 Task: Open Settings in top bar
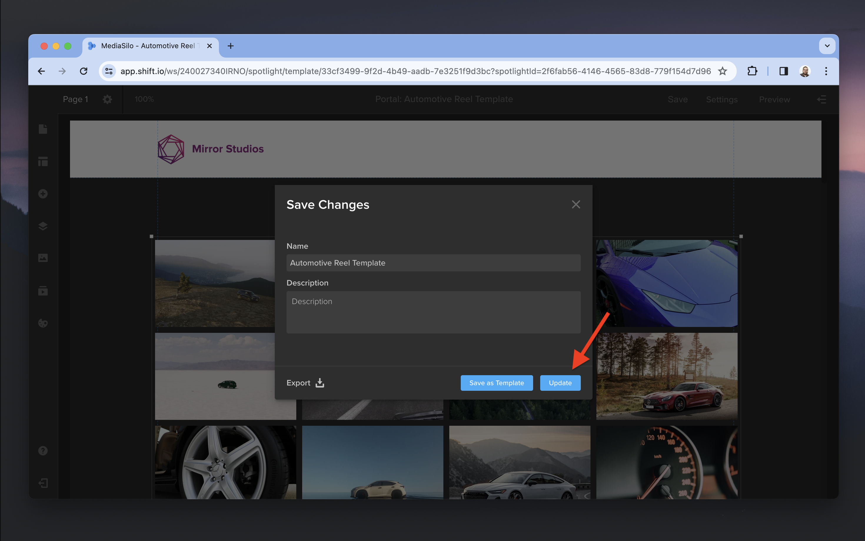721,99
